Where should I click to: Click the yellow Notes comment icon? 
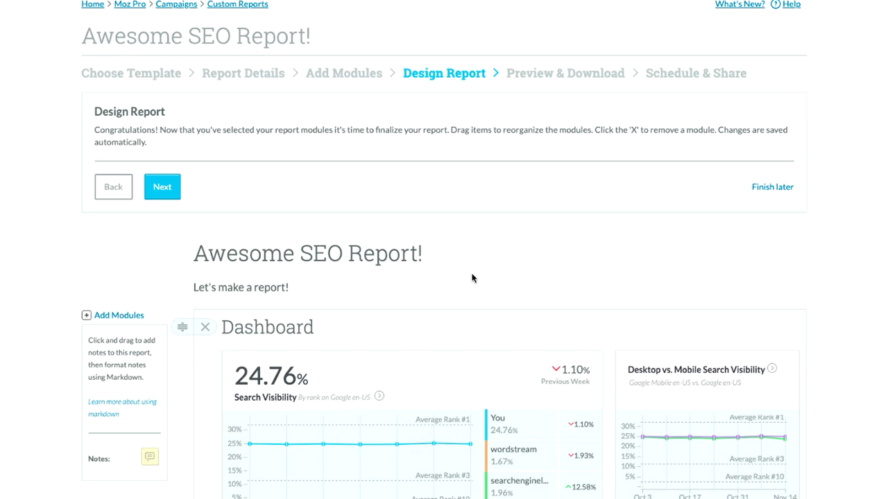150,456
